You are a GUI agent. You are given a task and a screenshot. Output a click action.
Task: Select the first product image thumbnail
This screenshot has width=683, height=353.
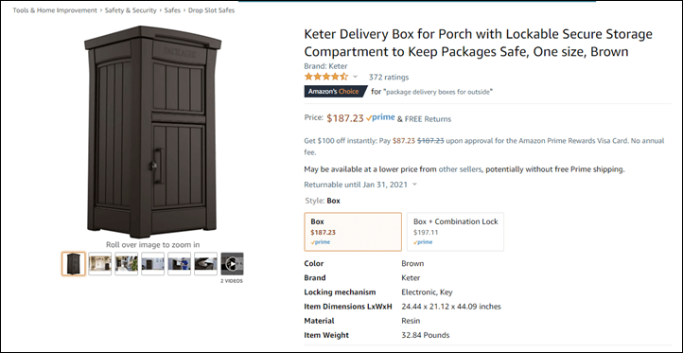[x=74, y=264]
